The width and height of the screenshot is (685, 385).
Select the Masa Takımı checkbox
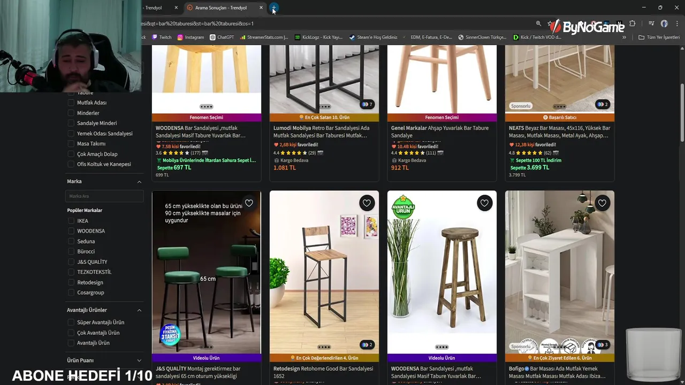point(71,144)
